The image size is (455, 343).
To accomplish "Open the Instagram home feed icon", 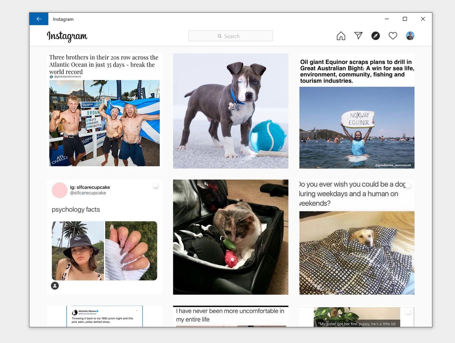I will coord(341,36).
